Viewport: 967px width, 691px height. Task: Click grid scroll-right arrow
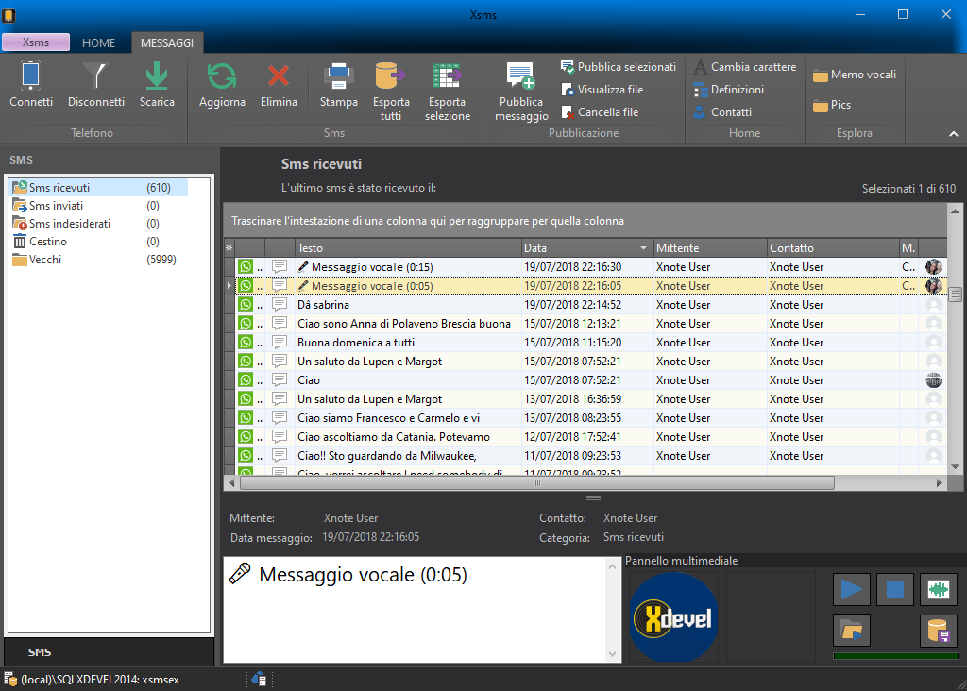(x=939, y=483)
